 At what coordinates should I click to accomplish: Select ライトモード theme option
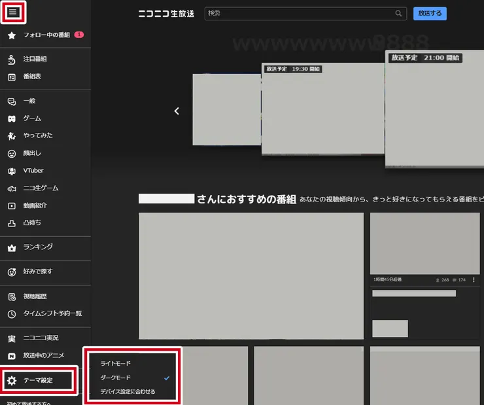point(116,363)
